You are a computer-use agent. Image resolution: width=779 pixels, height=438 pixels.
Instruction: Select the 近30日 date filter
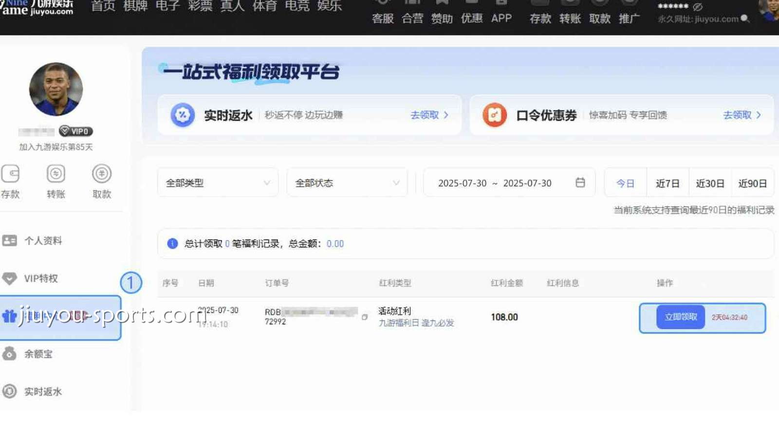(x=710, y=183)
